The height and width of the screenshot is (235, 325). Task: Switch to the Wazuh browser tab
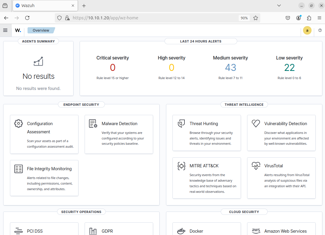pyautogui.click(x=44, y=6)
